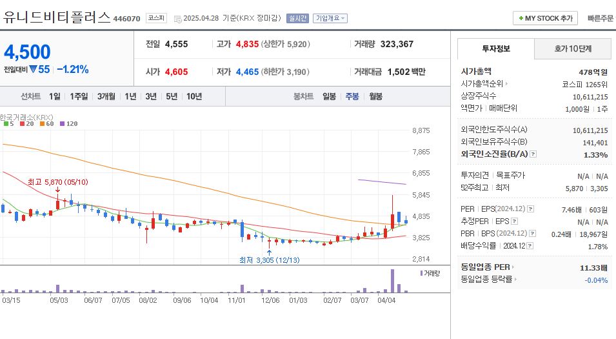Switch to the 투자정보 tab
The width and height of the screenshot is (616, 339).
496,49
